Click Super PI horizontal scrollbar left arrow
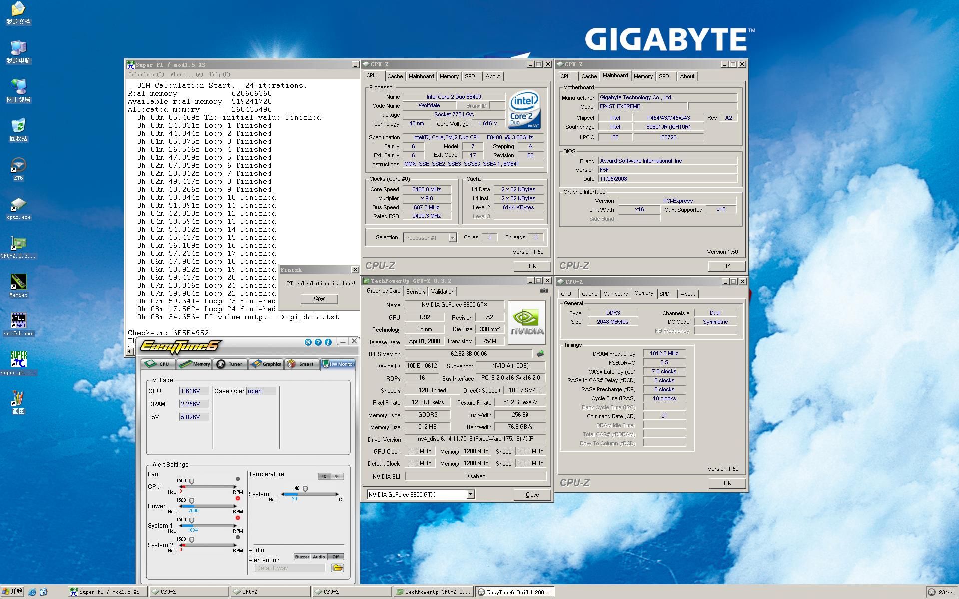Image resolution: width=959 pixels, height=599 pixels. tap(130, 351)
